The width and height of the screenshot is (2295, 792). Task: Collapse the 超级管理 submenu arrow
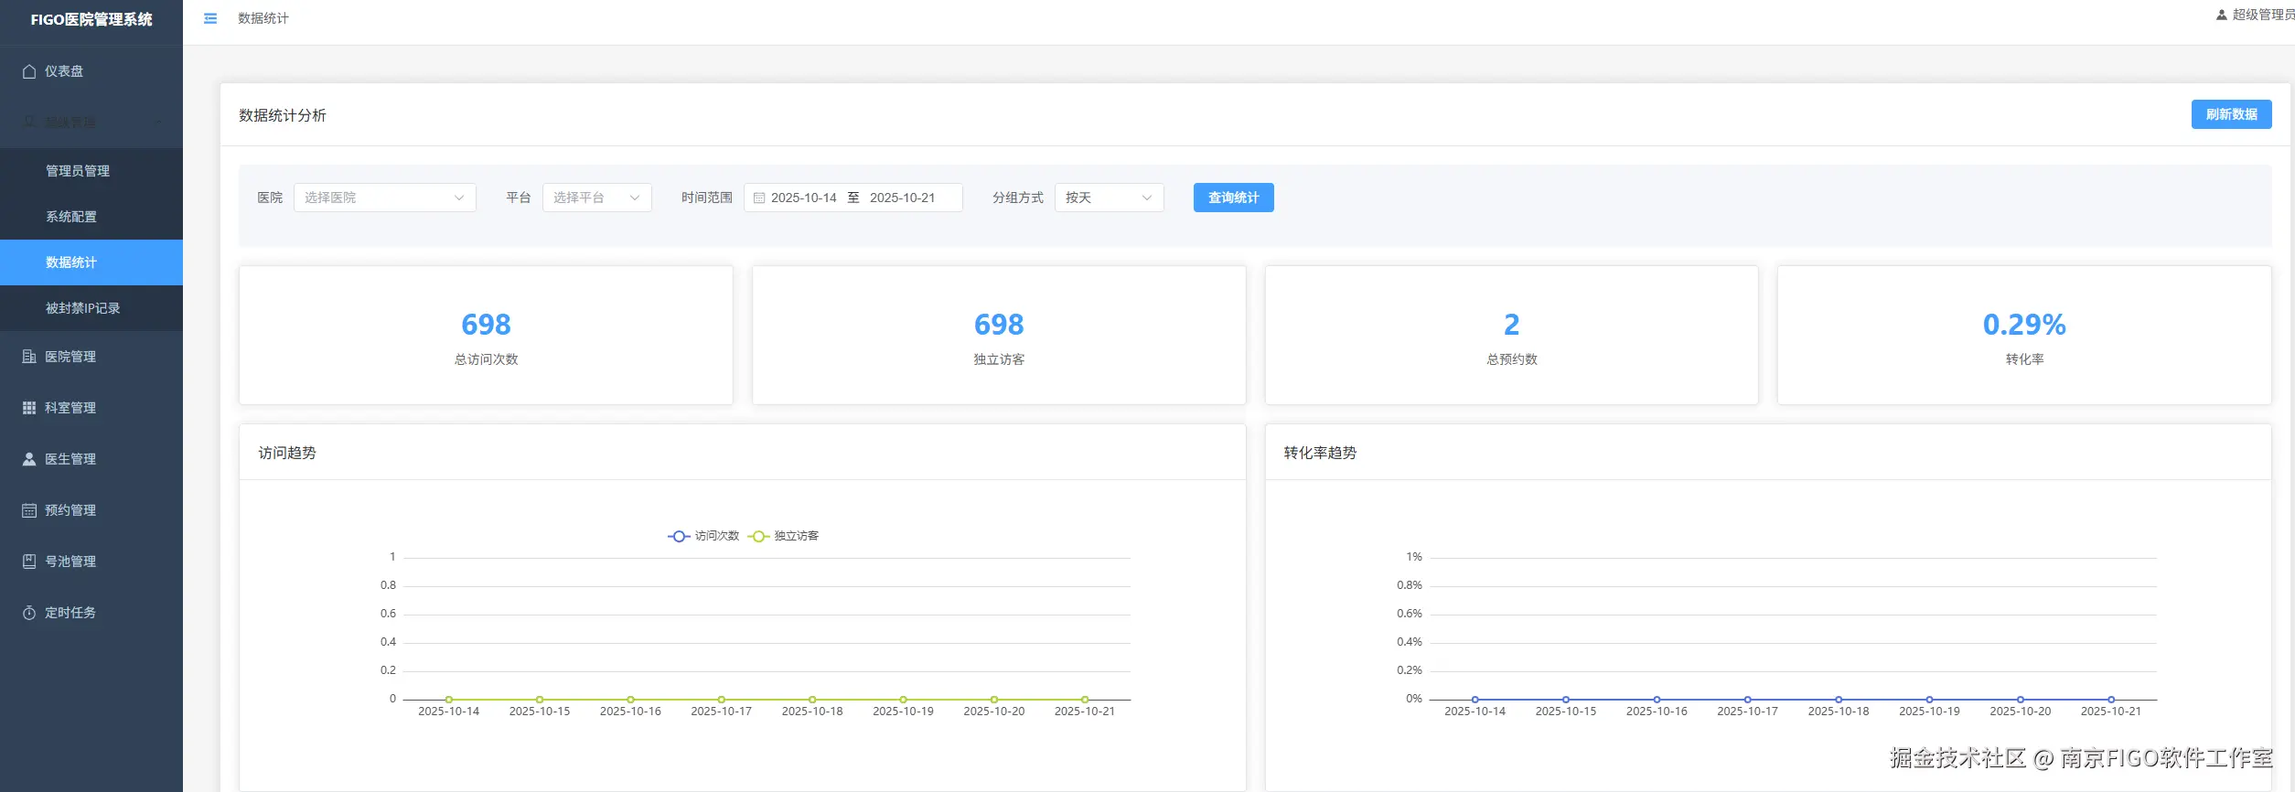pos(159,123)
